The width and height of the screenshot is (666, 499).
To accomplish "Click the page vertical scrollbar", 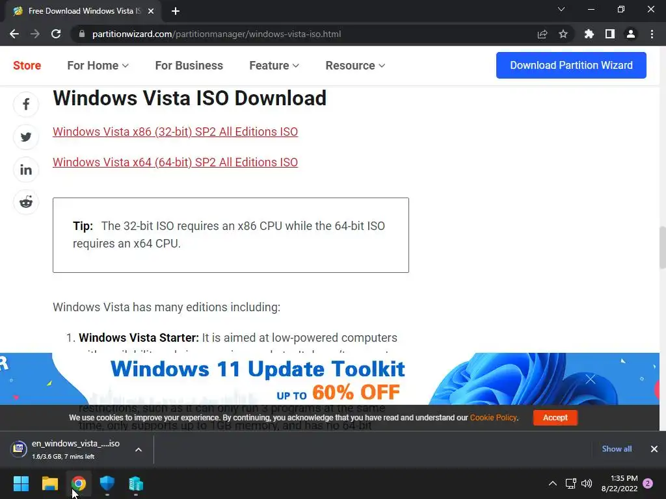I will [663, 248].
